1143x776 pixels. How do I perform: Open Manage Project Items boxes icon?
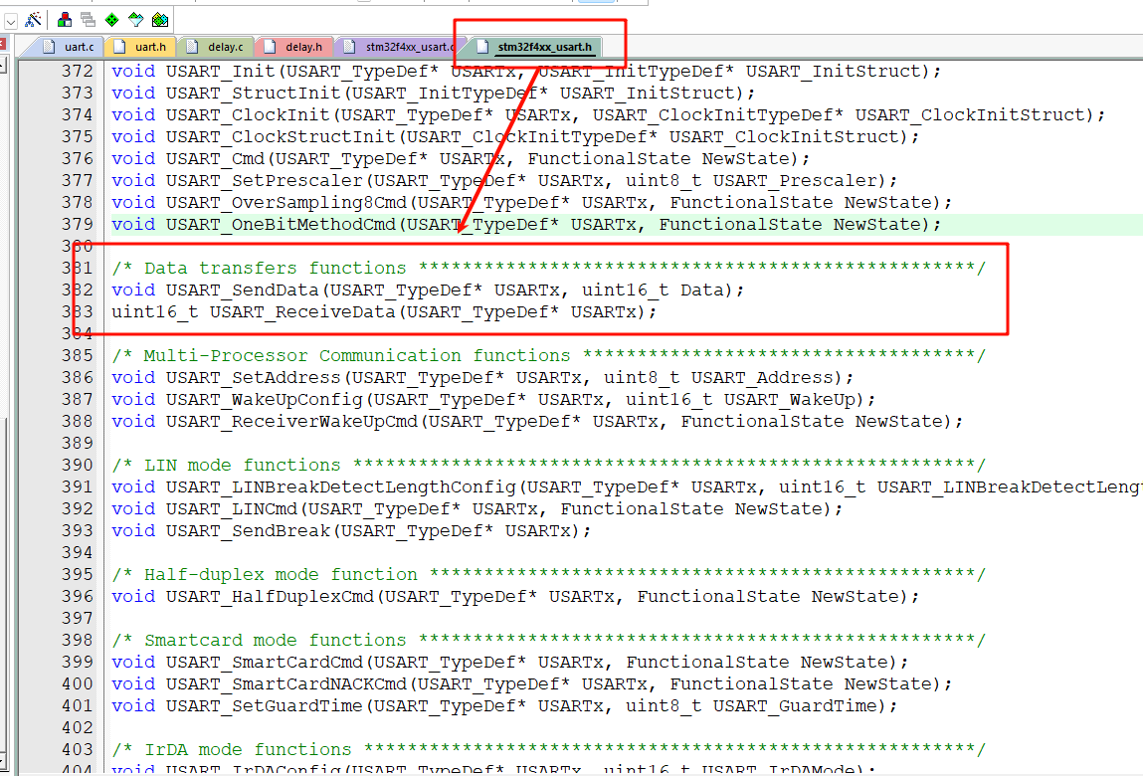point(64,20)
